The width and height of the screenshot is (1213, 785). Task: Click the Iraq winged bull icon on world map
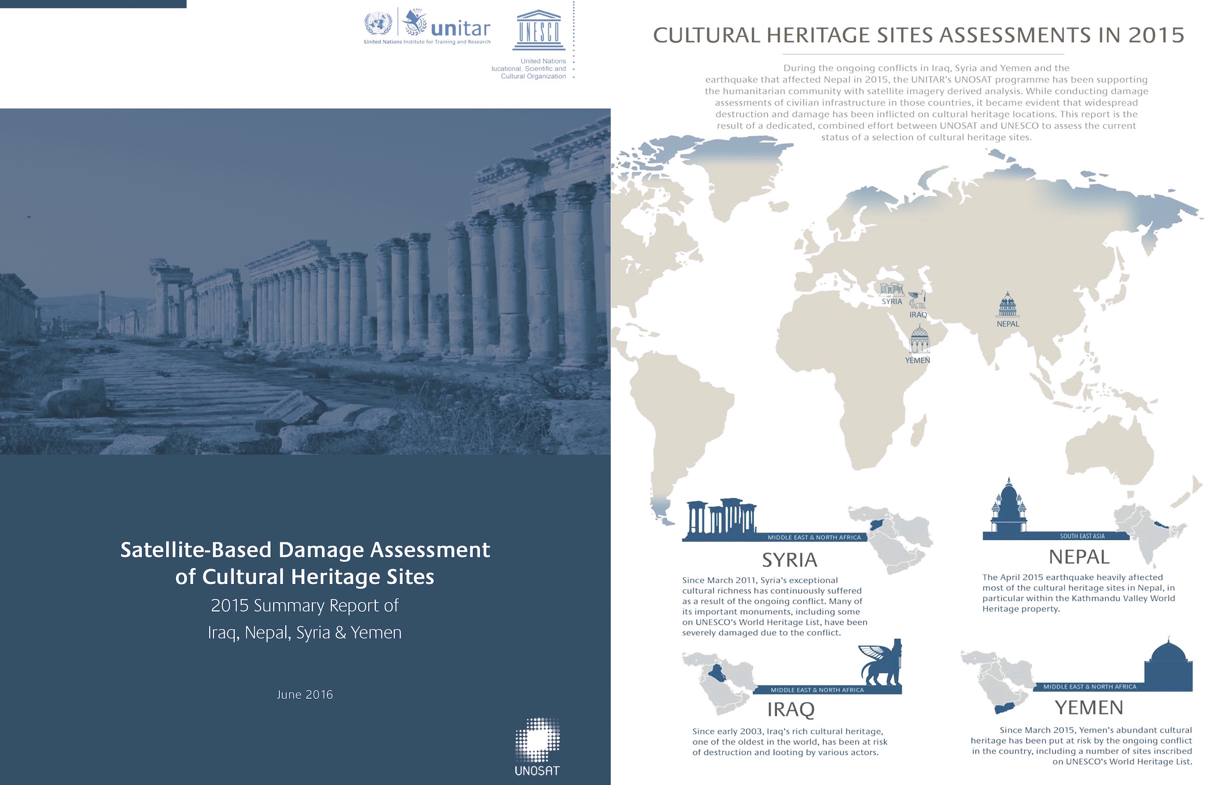(917, 300)
